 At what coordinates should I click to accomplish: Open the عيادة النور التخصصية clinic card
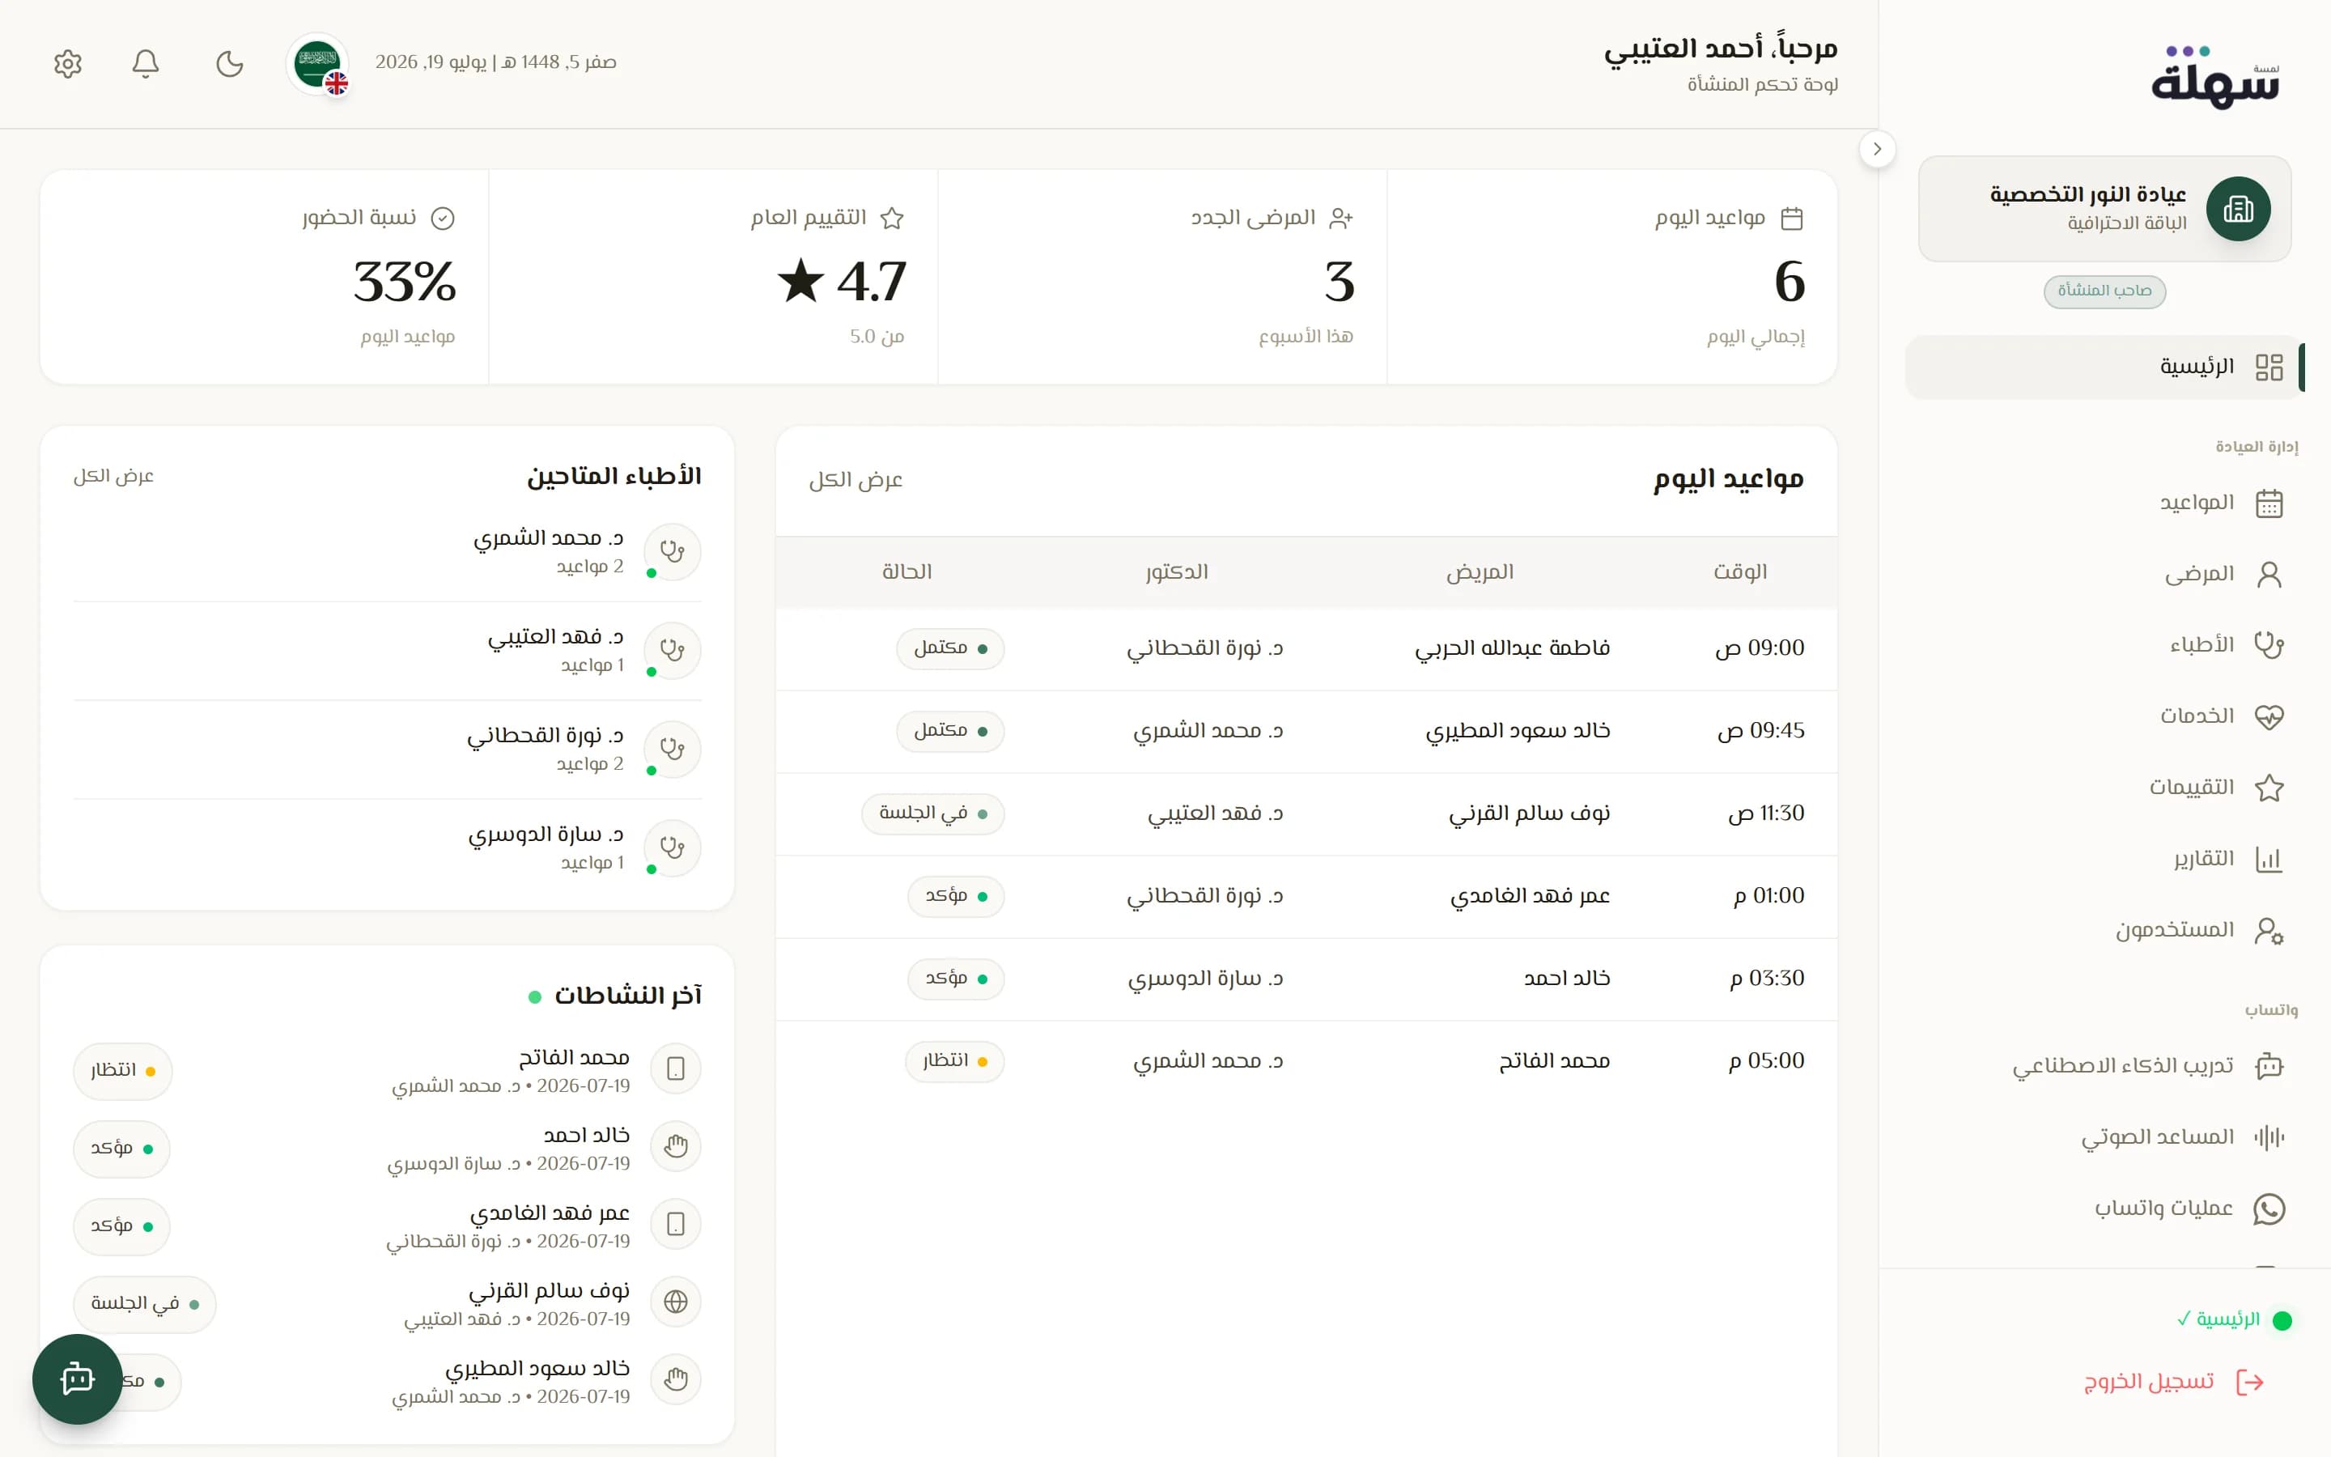click(2104, 209)
